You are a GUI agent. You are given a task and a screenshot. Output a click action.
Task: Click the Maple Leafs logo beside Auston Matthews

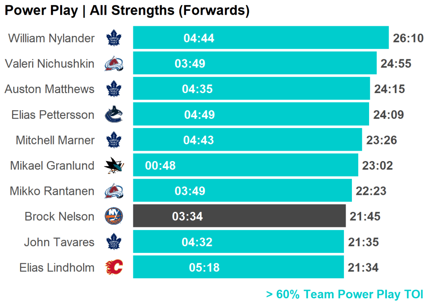113,89
